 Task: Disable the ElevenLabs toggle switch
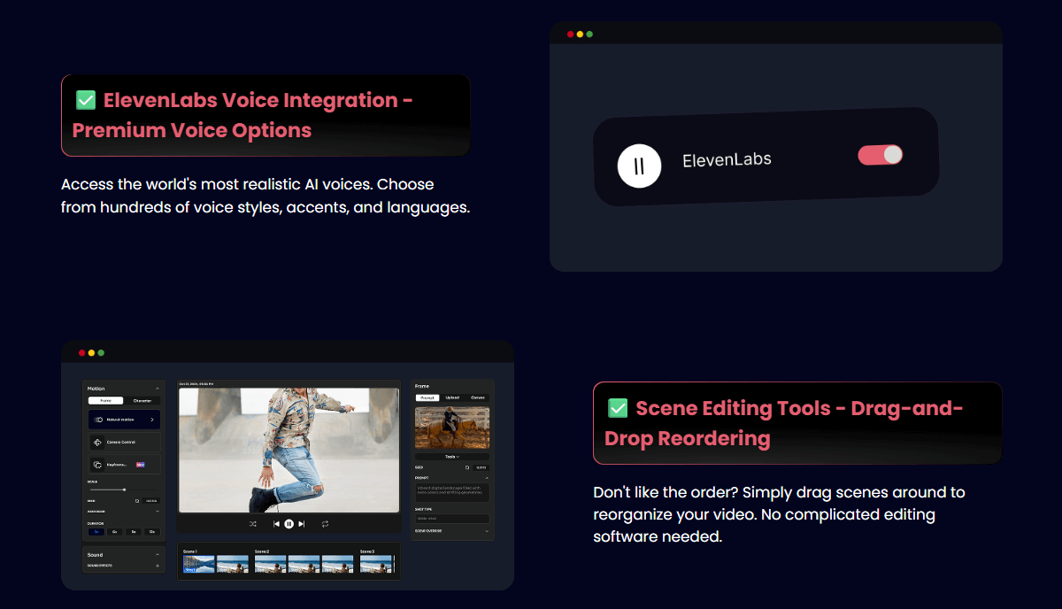880,155
